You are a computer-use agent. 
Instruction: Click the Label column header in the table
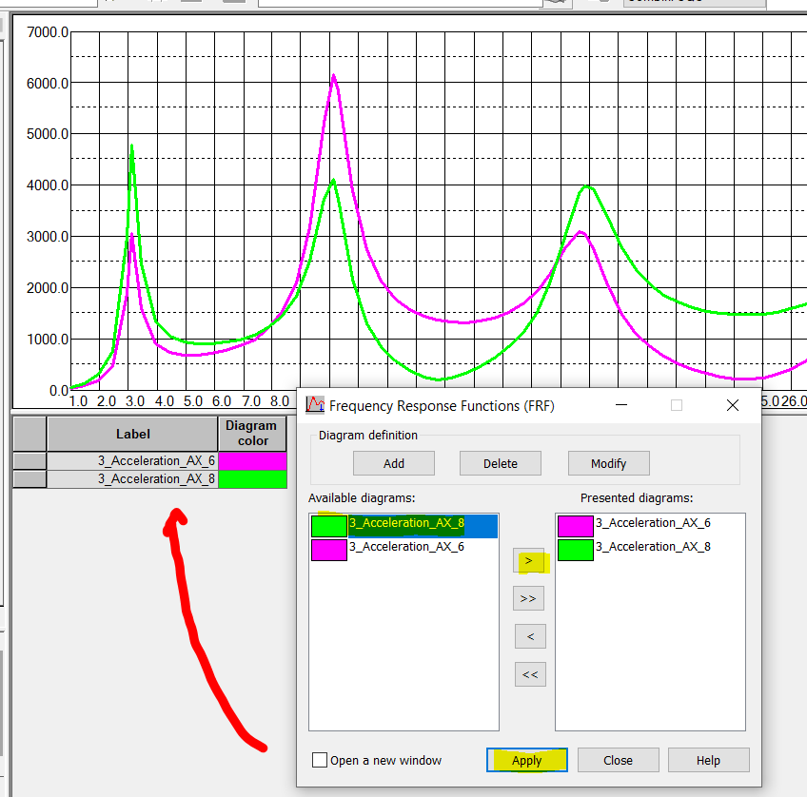pos(131,434)
